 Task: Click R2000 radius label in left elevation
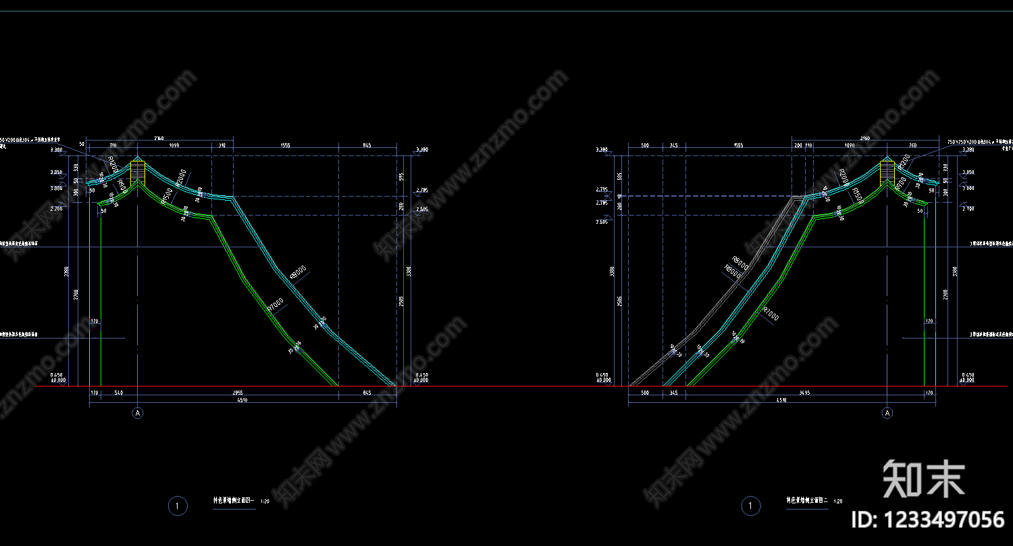click(180, 177)
